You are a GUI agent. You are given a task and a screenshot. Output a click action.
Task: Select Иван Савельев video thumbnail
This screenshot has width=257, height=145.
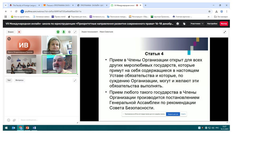59,64
